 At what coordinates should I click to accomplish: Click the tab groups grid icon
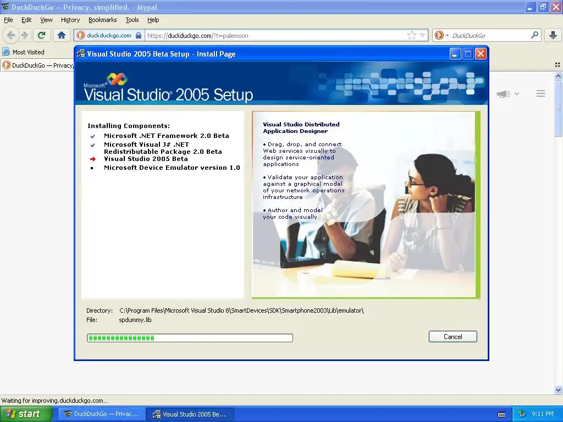pyautogui.click(x=558, y=65)
